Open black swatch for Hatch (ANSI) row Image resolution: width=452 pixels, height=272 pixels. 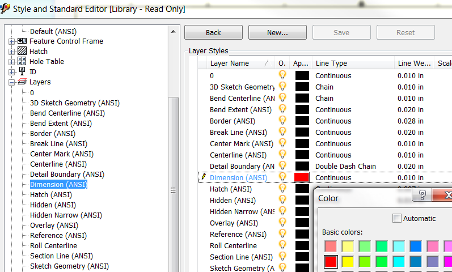302,189
